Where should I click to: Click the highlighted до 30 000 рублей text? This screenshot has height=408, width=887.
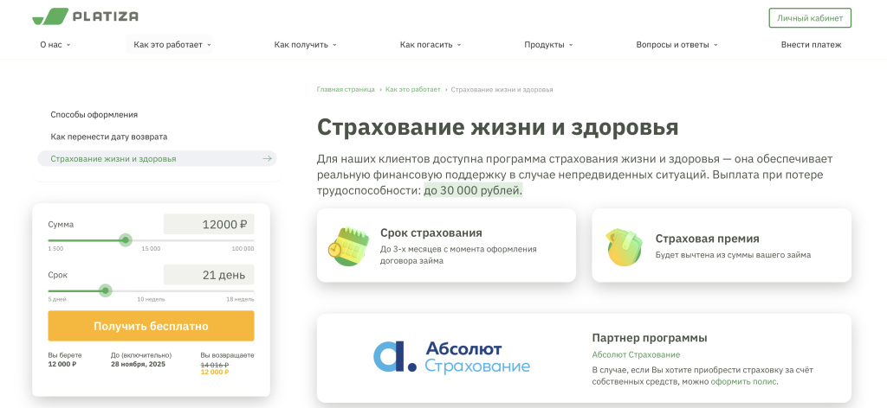click(473, 191)
